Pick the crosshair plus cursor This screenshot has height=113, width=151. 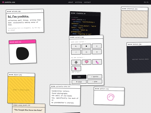tap(97, 46)
